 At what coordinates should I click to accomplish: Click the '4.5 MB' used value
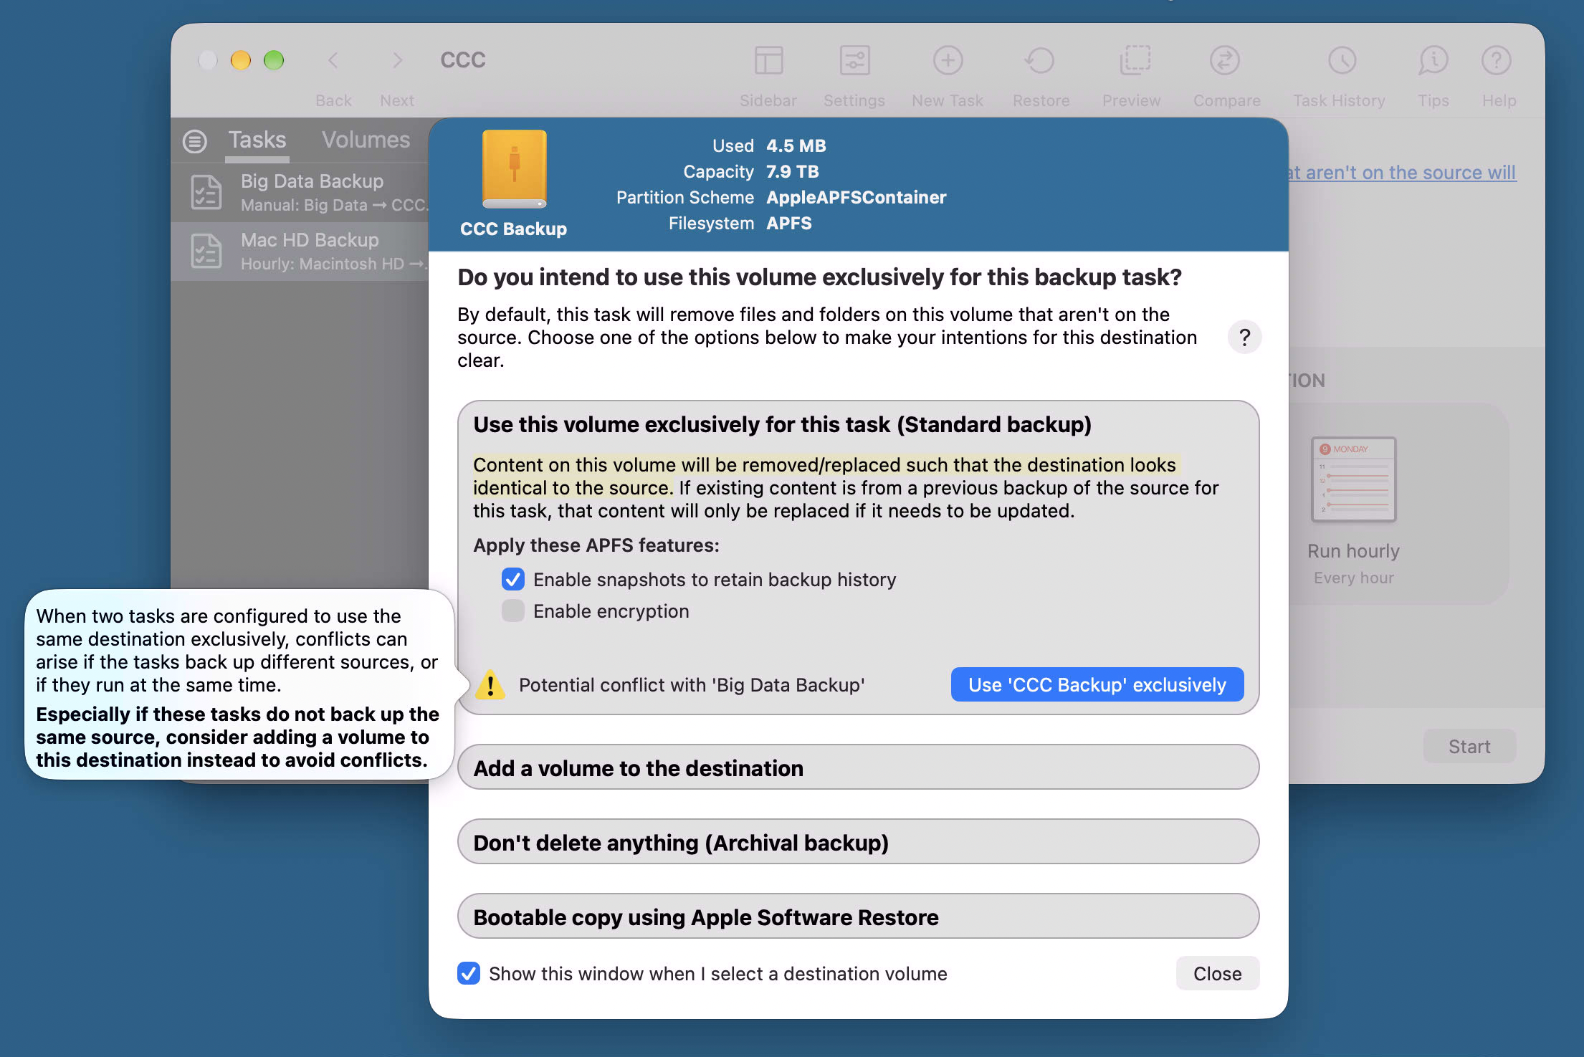tap(796, 145)
